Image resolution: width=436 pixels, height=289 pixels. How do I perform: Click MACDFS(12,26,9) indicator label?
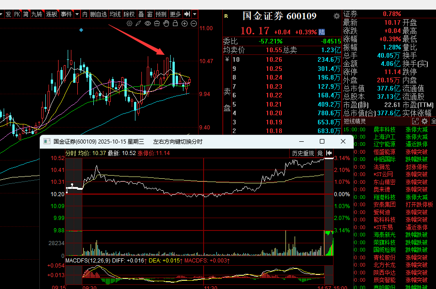pos(87,261)
